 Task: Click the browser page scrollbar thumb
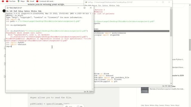190,45
